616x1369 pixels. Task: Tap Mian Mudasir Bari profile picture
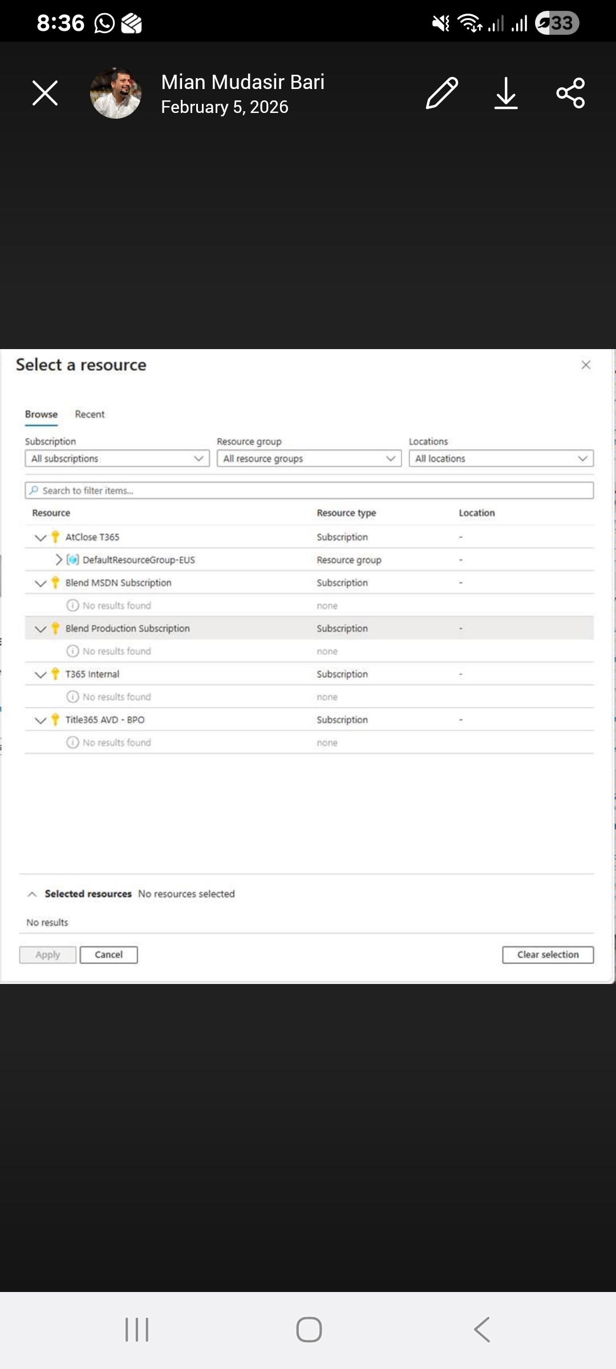point(116,93)
